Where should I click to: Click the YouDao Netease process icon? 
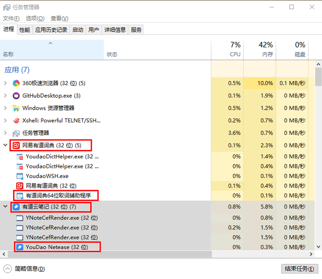(x=20, y=247)
